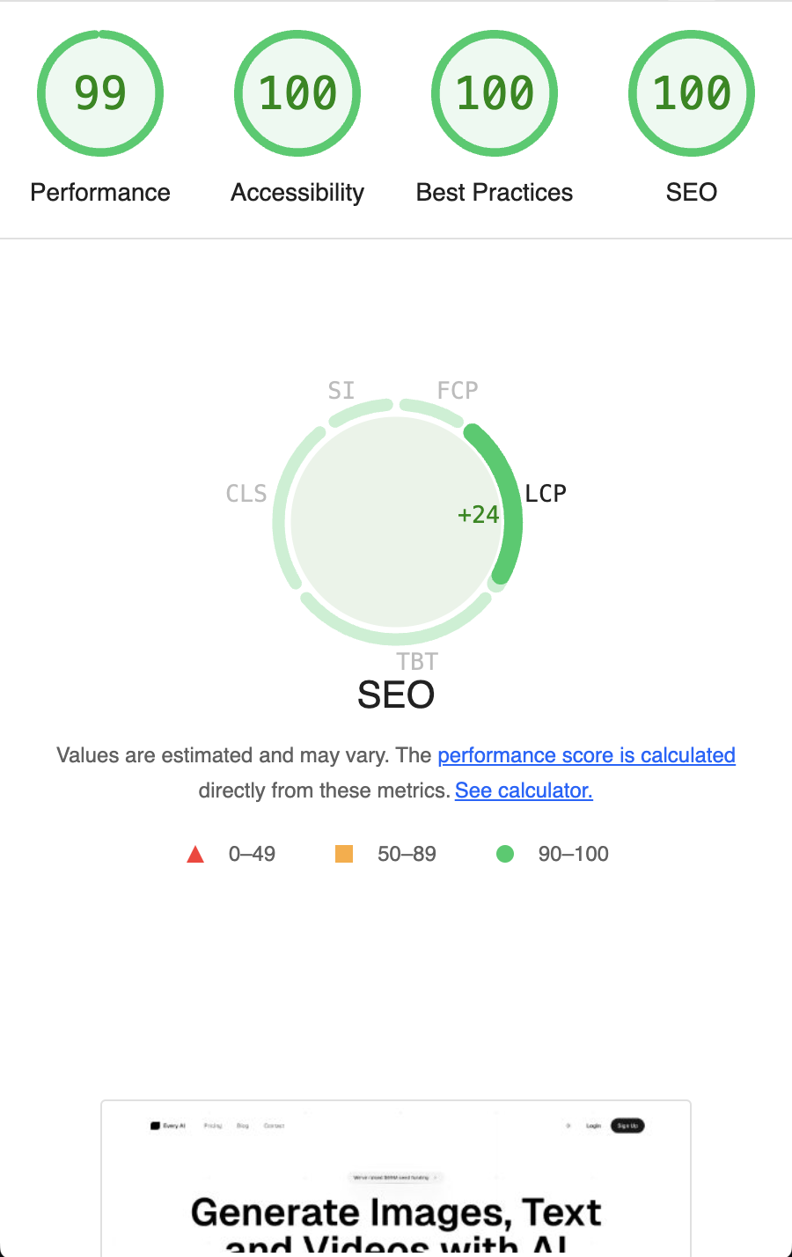
Task: Click the Accessibility score gauge
Action: click(x=297, y=93)
